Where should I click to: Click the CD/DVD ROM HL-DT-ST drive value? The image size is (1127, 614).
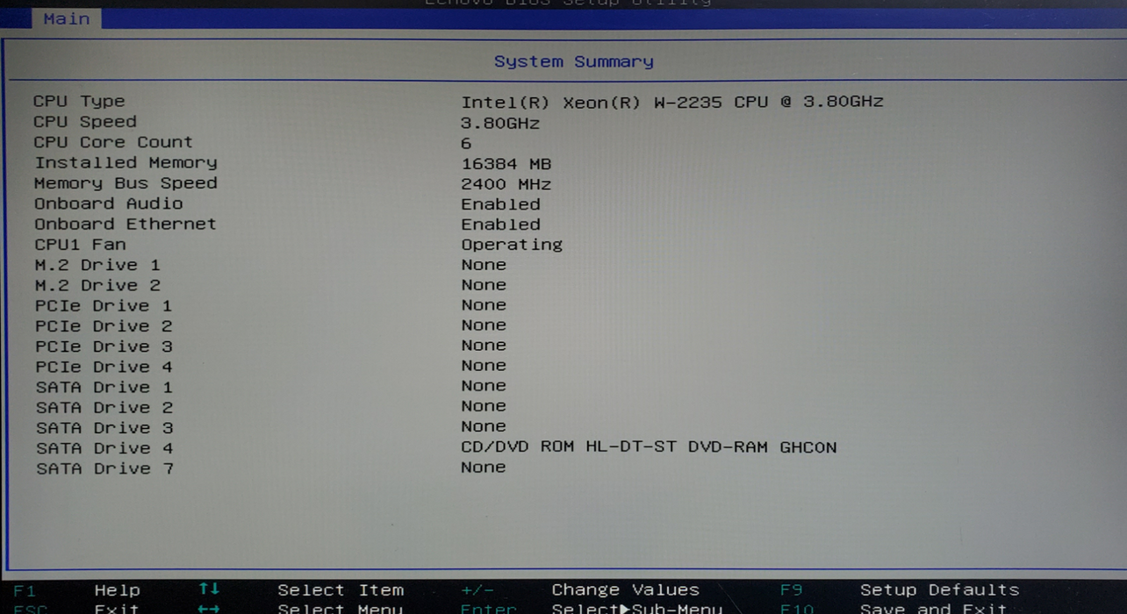tap(649, 447)
